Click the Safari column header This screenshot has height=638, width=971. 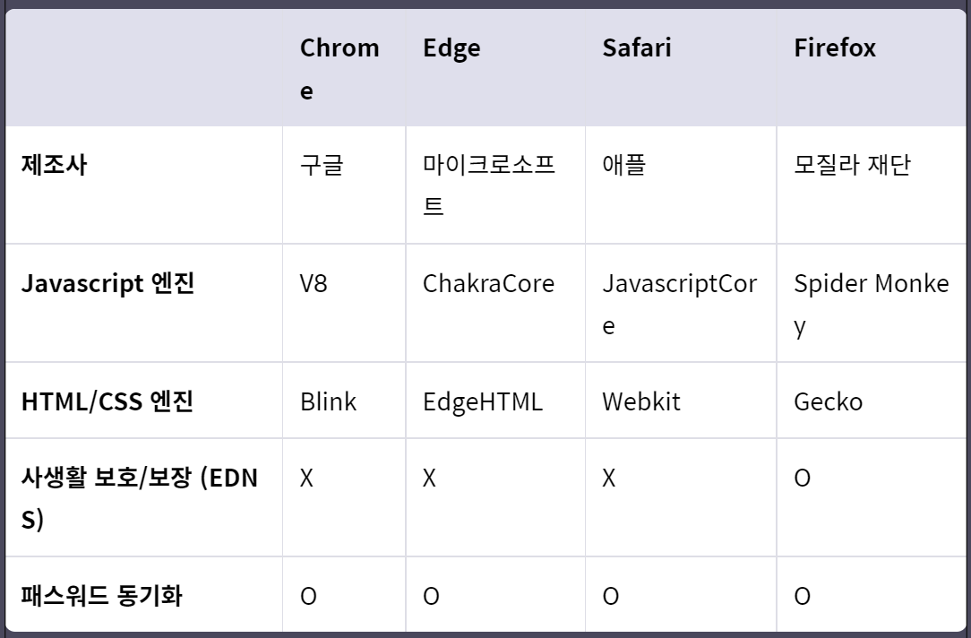tap(637, 47)
